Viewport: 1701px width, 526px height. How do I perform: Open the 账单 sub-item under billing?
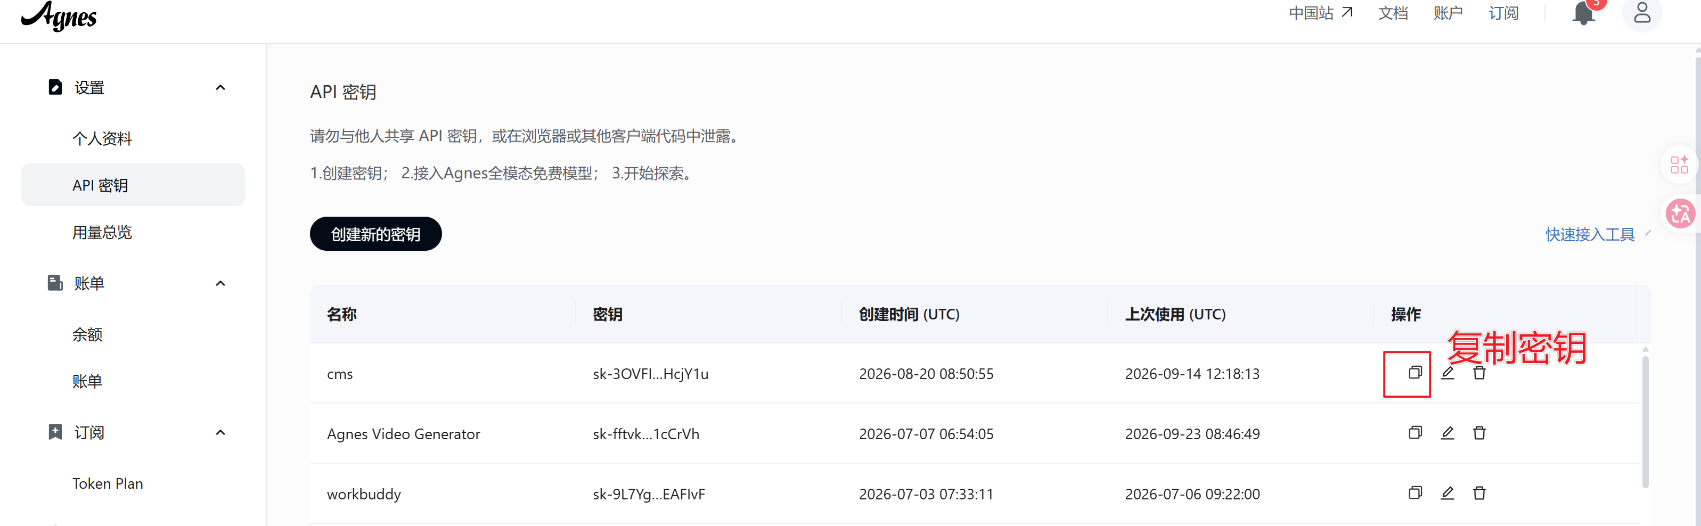click(x=87, y=382)
